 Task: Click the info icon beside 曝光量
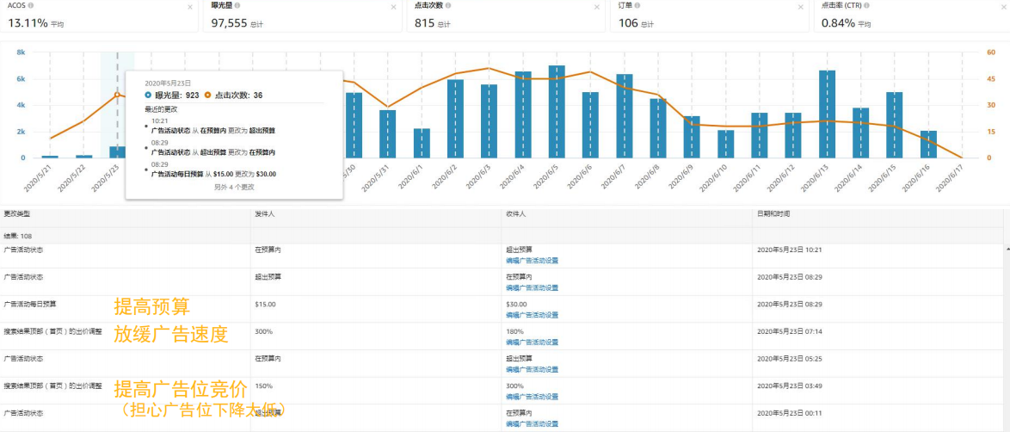237,6
